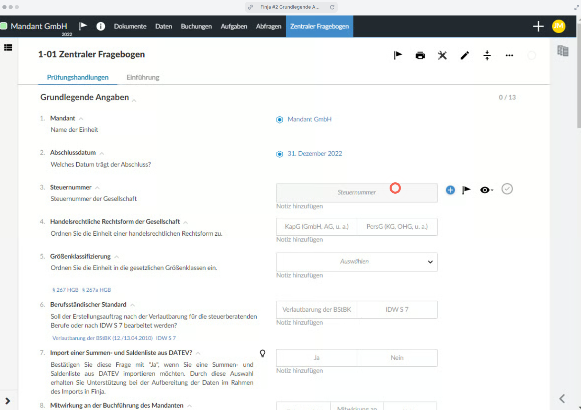Switch to the Einführung tab
This screenshot has width=581, height=410.
[x=143, y=77]
